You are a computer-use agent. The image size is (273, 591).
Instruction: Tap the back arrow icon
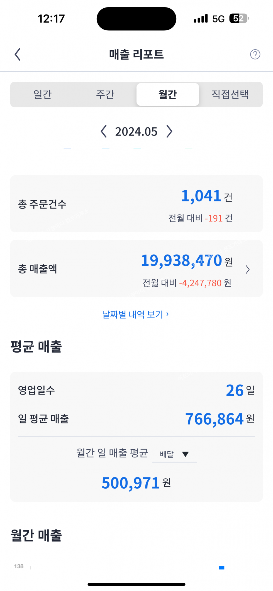click(x=18, y=54)
